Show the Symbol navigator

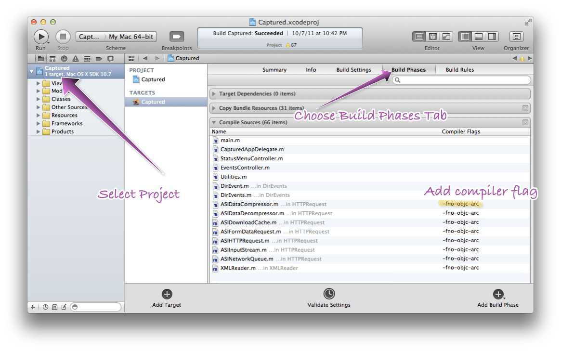(x=52, y=59)
